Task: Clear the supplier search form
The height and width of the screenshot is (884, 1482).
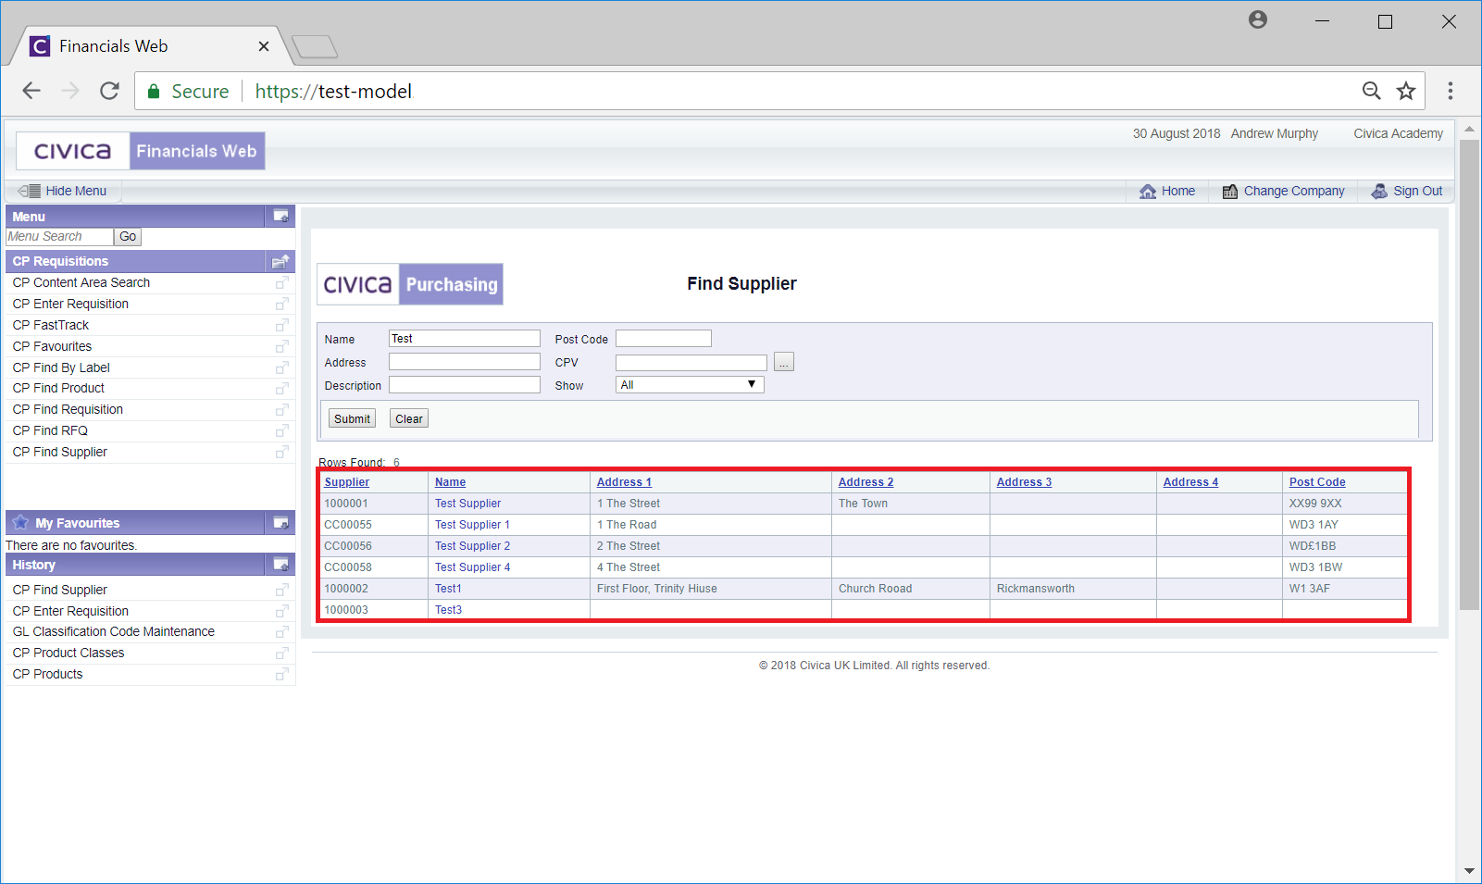Action: point(409,418)
